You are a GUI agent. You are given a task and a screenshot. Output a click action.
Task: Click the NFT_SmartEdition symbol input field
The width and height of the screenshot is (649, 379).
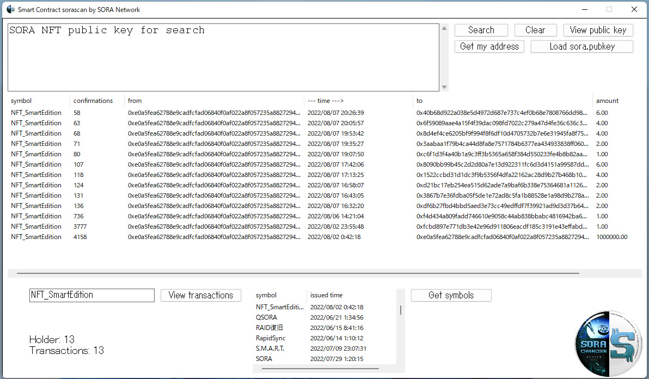click(x=92, y=295)
